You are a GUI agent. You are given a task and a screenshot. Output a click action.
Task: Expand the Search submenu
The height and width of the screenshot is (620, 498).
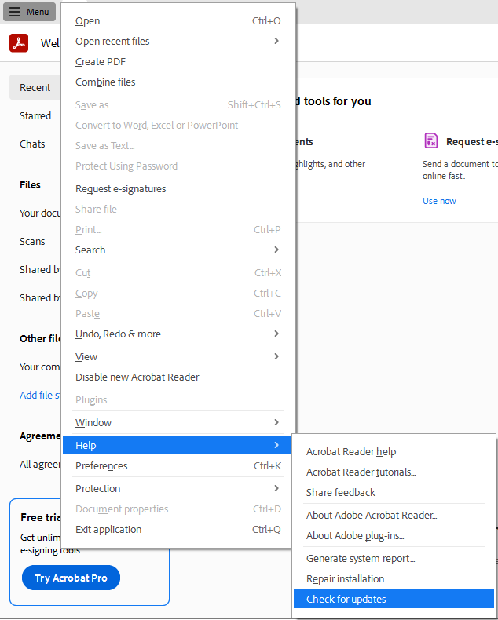[178, 250]
